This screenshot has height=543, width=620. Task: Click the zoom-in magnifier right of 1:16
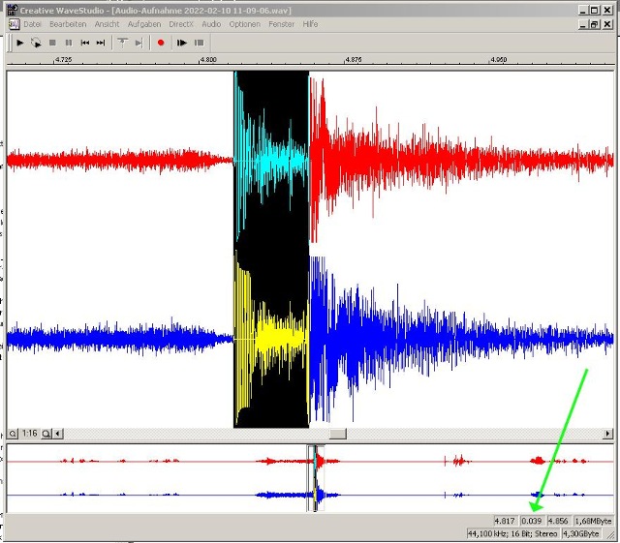(x=46, y=434)
